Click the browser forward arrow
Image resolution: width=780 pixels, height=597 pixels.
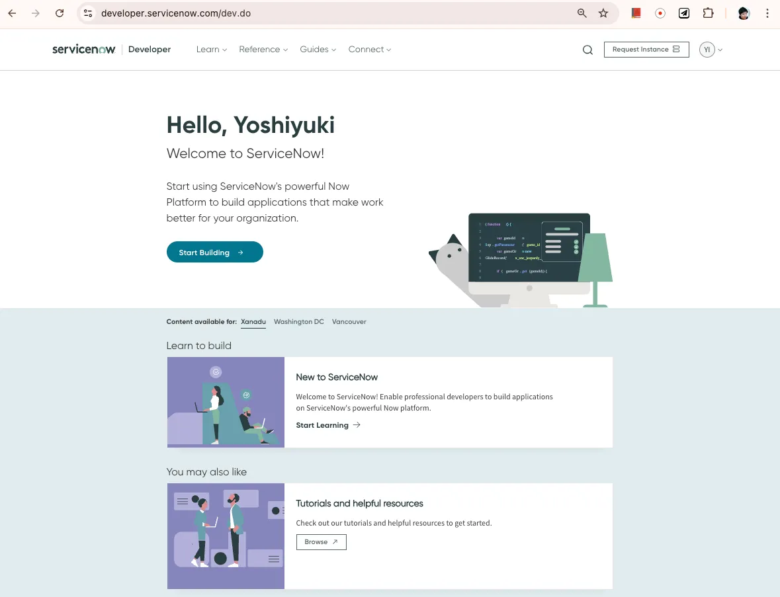[35, 13]
